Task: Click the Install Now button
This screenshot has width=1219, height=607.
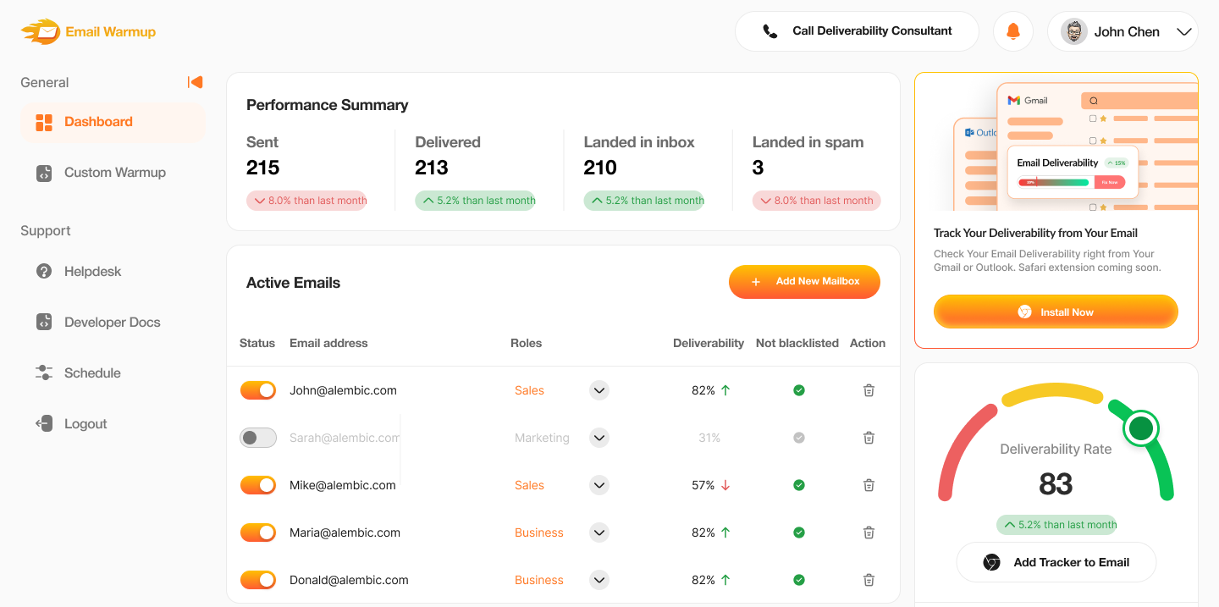Action: [1056, 312]
